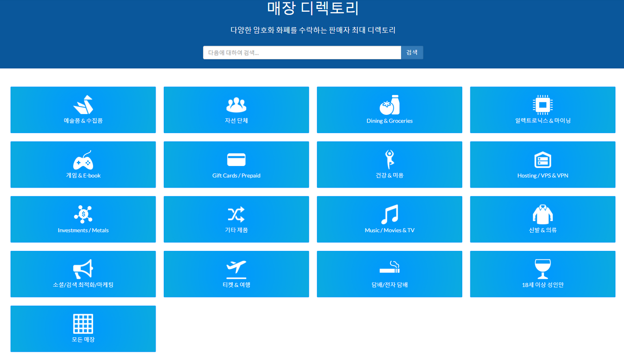Open the 18세 이상 성인만 category
Screen dimensions: 624x356
543,274
